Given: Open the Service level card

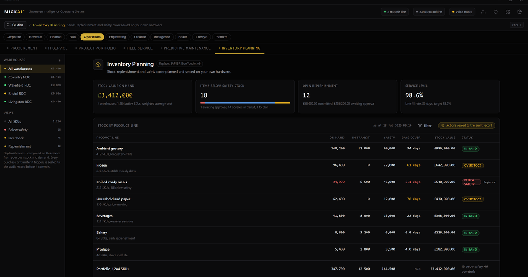Looking at the screenshot, I should (x=450, y=96).
